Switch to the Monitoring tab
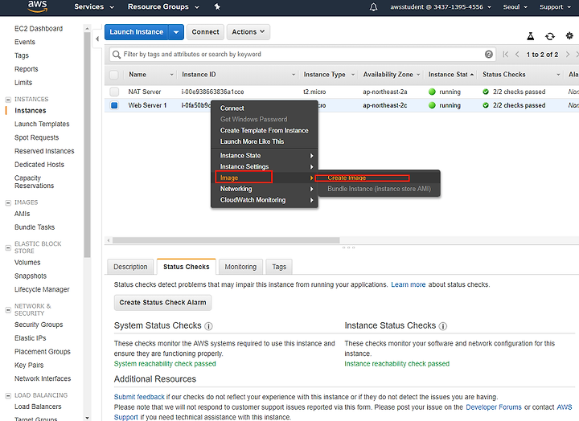This screenshot has width=579, height=421. 240,267
